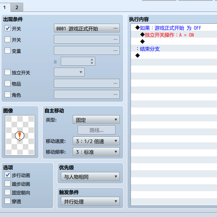The height and width of the screenshot is (217, 217).
Task: Decrease the variable threshold value stepper
Action: [x=92, y=63]
